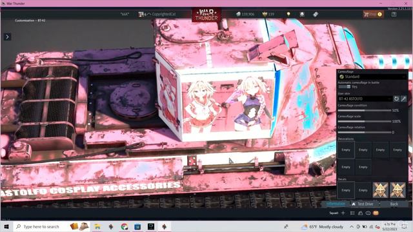This screenshot has height=232, width=413.
Task: Open the contacts list icon
Action: point(352,213)
